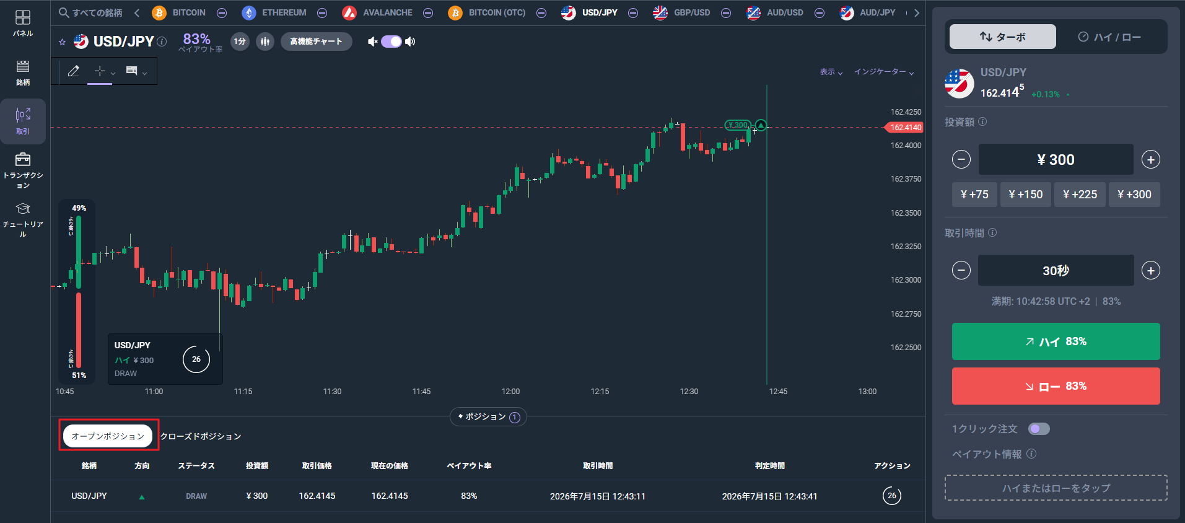Viewport: 1185px width, 523px height.
Task: Enable the 1クリック注文 toggle
Action: coord(1039,429)
